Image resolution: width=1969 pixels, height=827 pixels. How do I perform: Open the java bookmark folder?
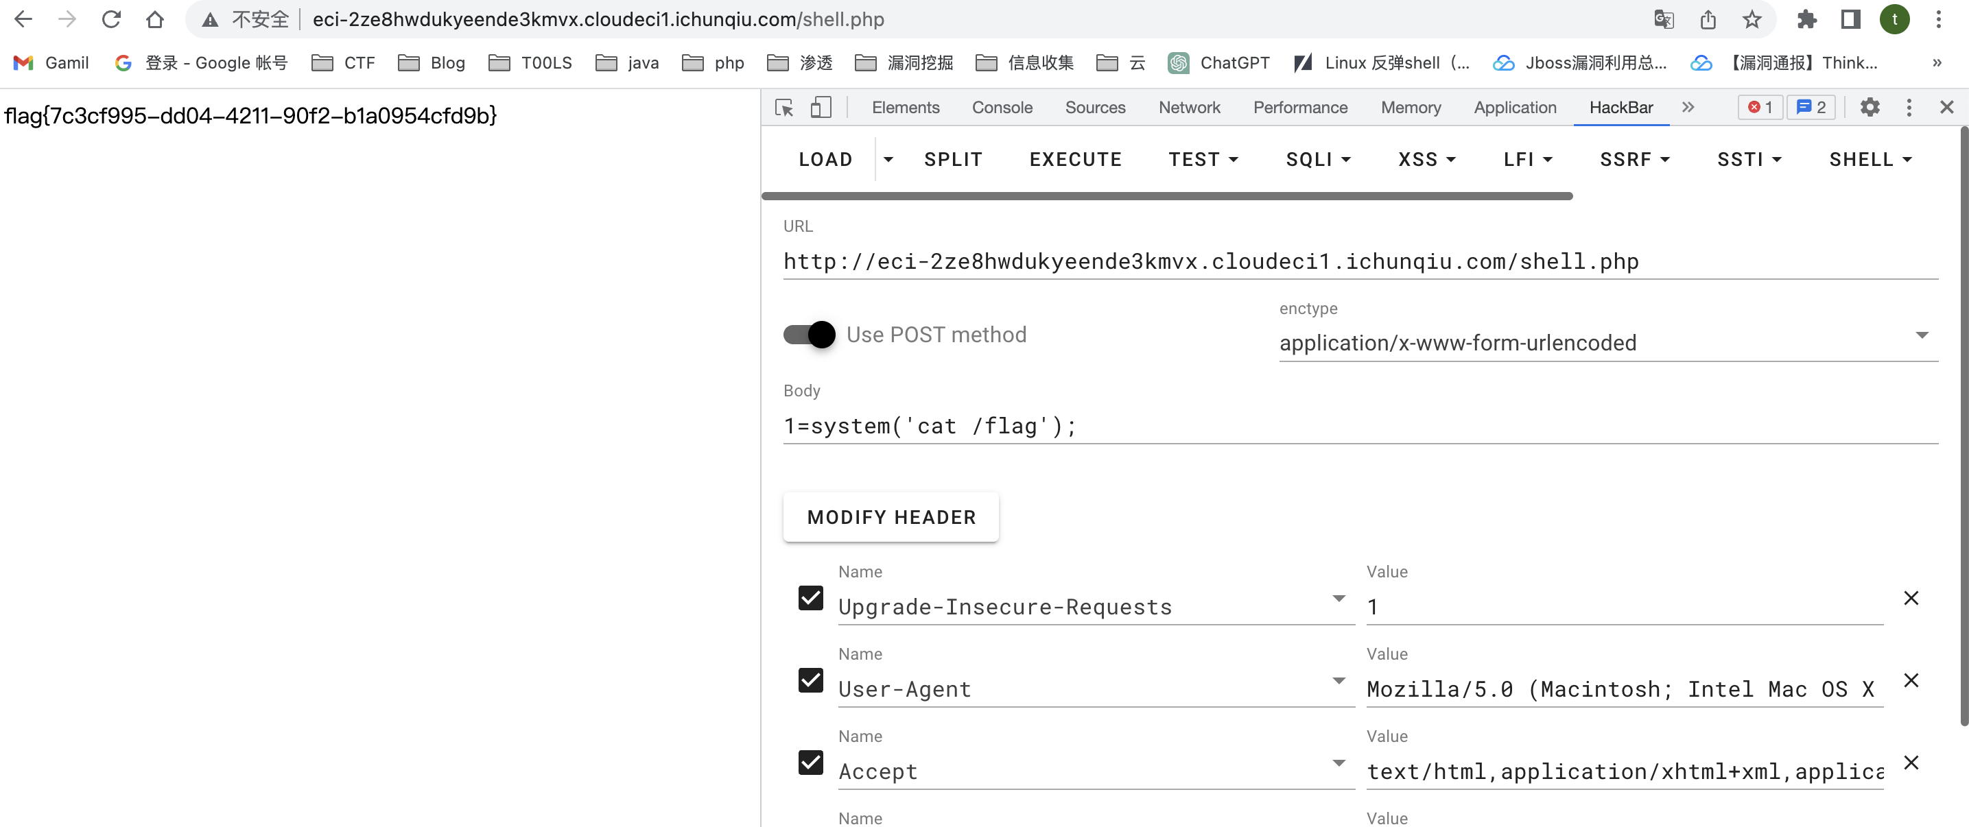pos(627,62)
